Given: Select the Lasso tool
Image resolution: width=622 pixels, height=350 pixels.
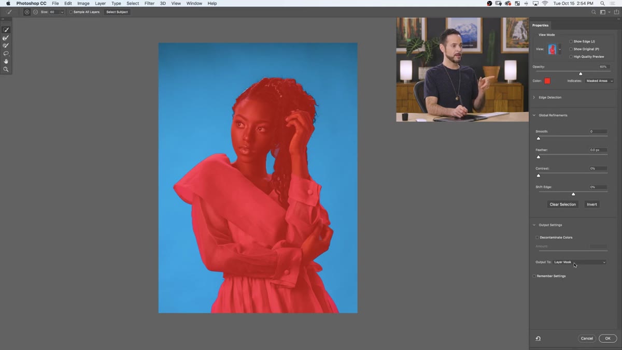Looking at the screenshot, I should [x=6, y=53].
